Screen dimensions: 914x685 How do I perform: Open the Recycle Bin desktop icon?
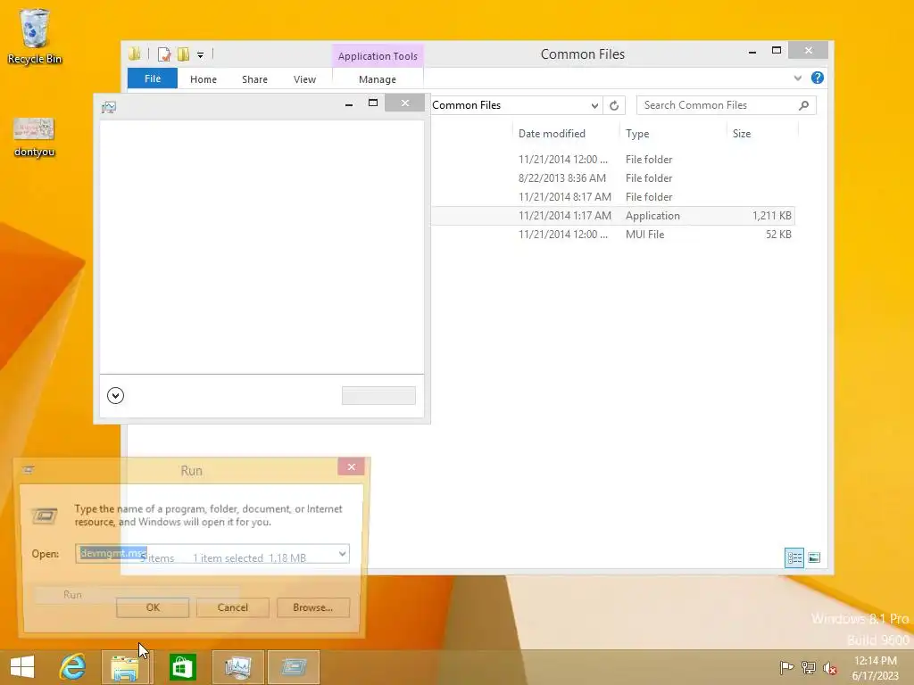pos(35,36)
